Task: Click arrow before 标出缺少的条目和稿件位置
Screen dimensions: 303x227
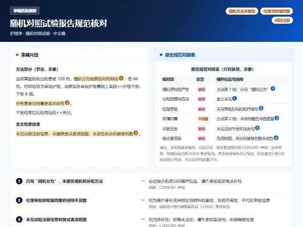Action: [142, 181]
